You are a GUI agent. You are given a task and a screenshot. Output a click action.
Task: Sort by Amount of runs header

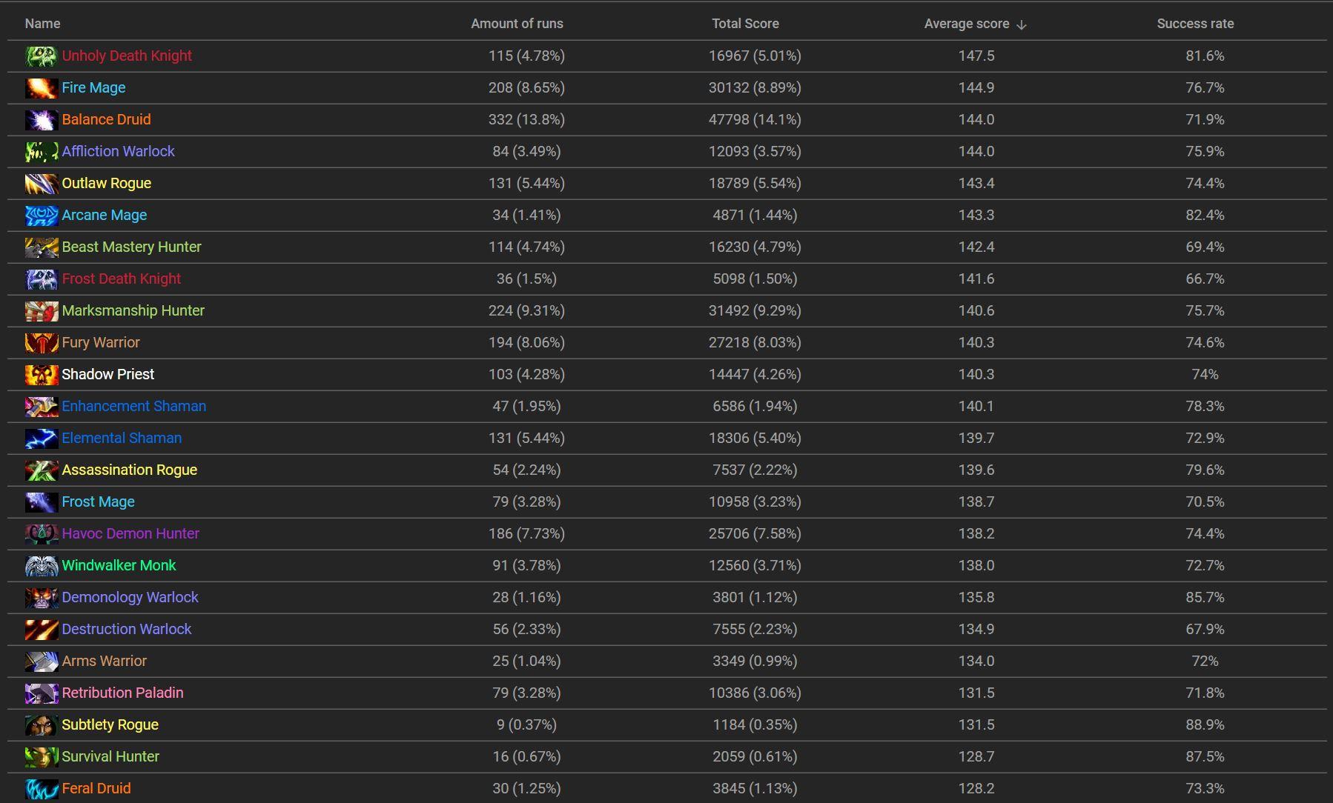point(517,24)
